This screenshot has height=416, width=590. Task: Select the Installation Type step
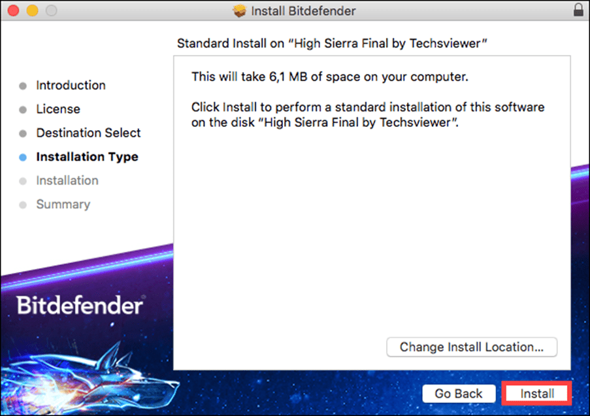pos(87,156)
